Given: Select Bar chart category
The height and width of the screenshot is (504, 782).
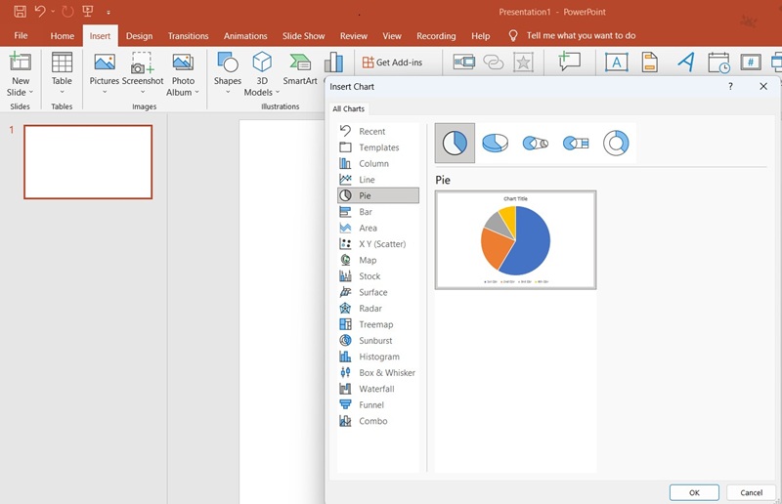Looking at the screenshot, I should pos(378,212).
